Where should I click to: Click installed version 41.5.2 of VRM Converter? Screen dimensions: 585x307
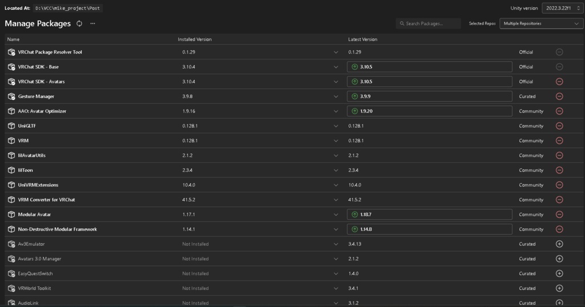[189, 200]
